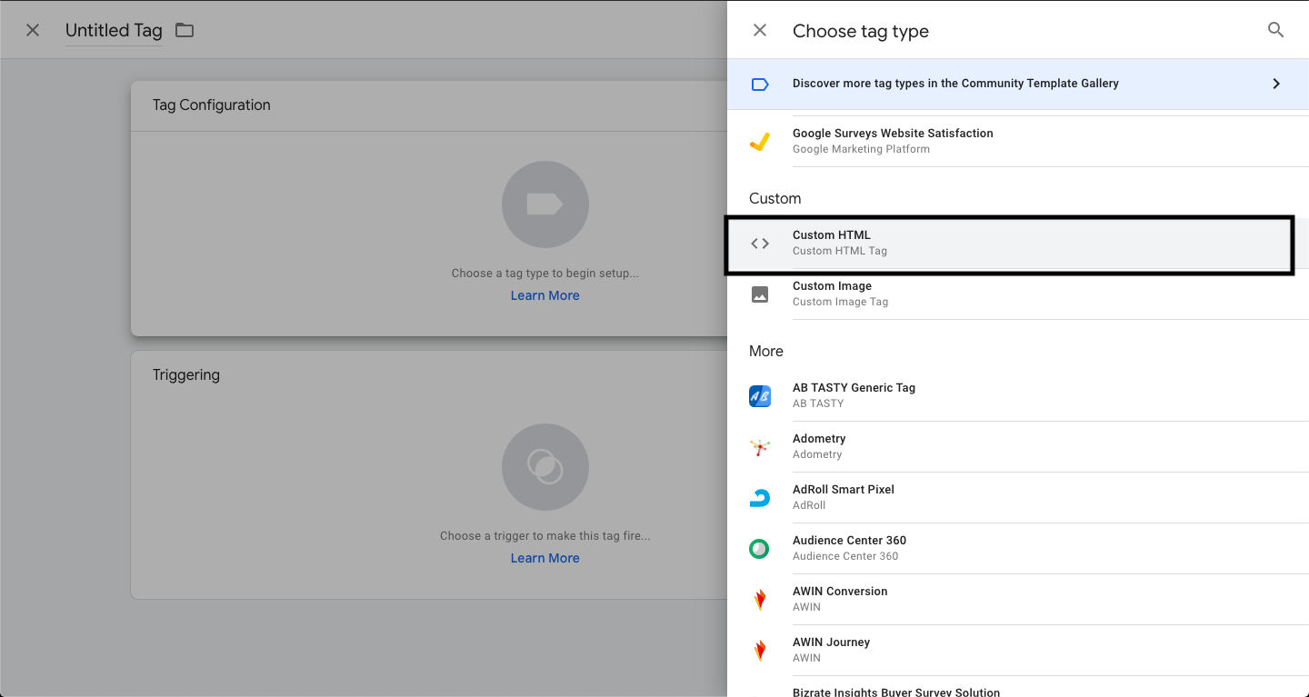Click the AWIN Conversion flame icon

point(760,600)
